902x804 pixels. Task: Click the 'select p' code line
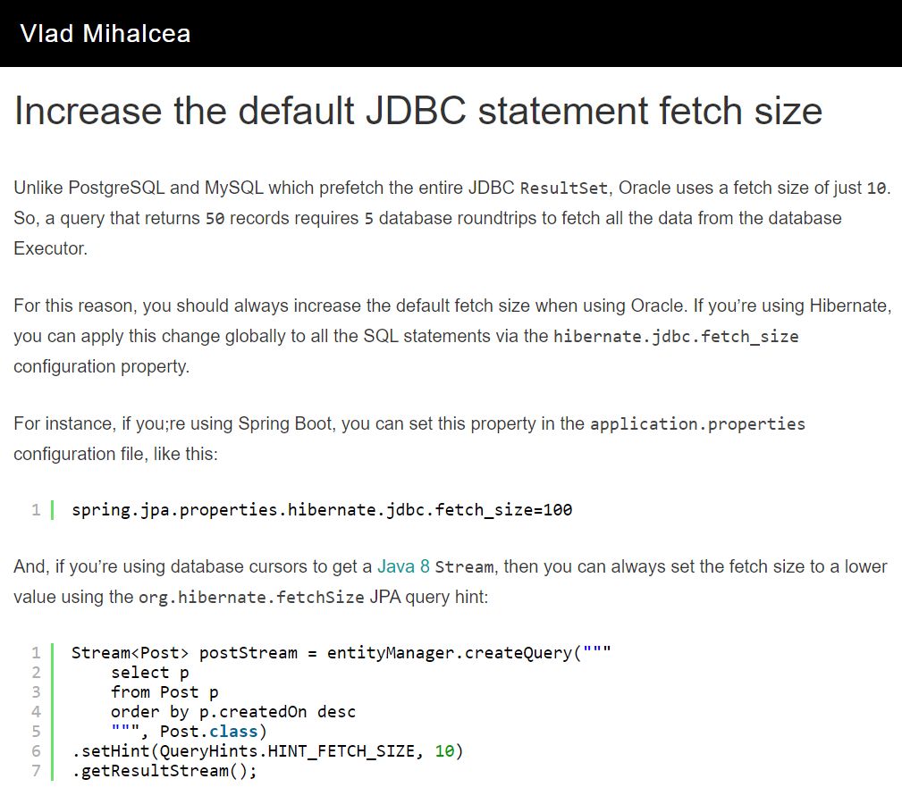tap(149, 673)
